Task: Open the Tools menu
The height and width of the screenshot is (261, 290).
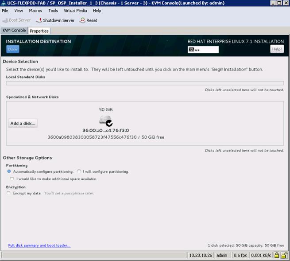Action: point(53,11)
